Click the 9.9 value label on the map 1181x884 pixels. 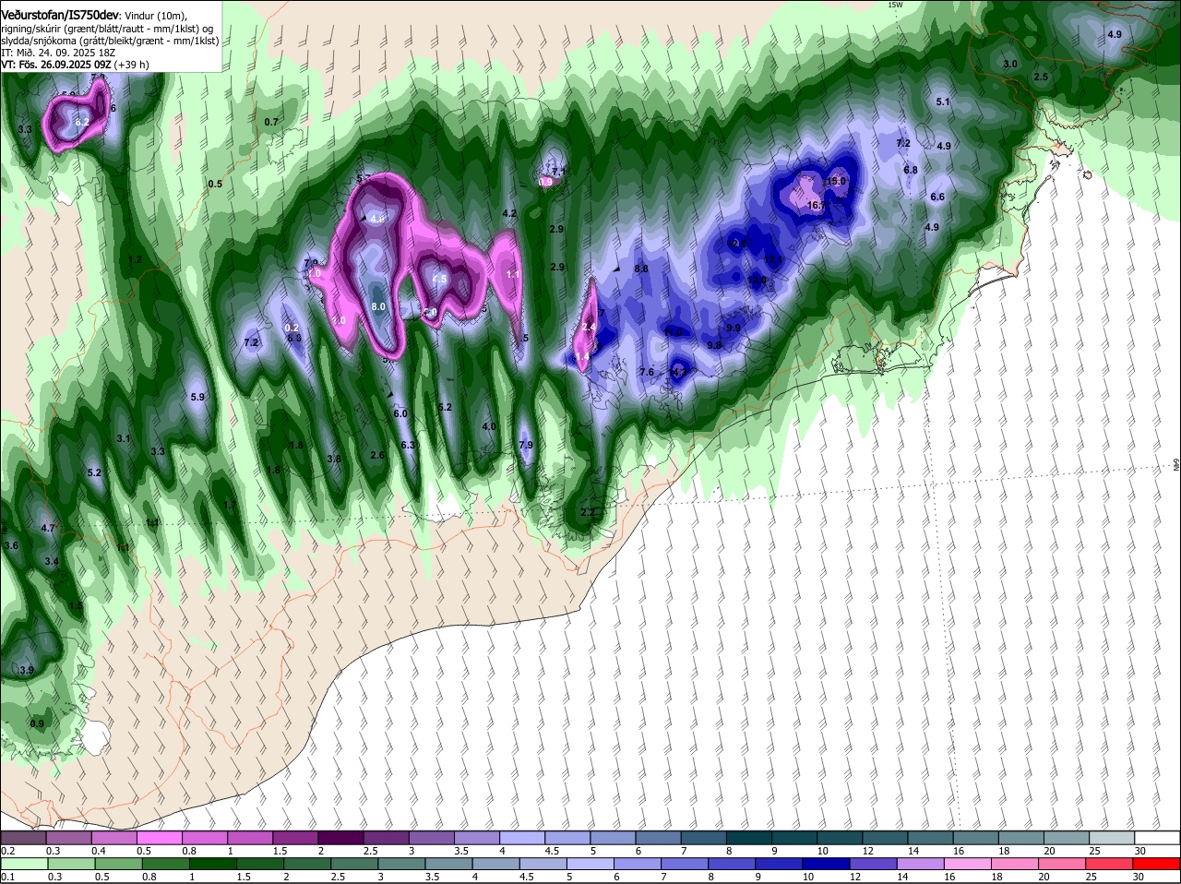(734, 328)
